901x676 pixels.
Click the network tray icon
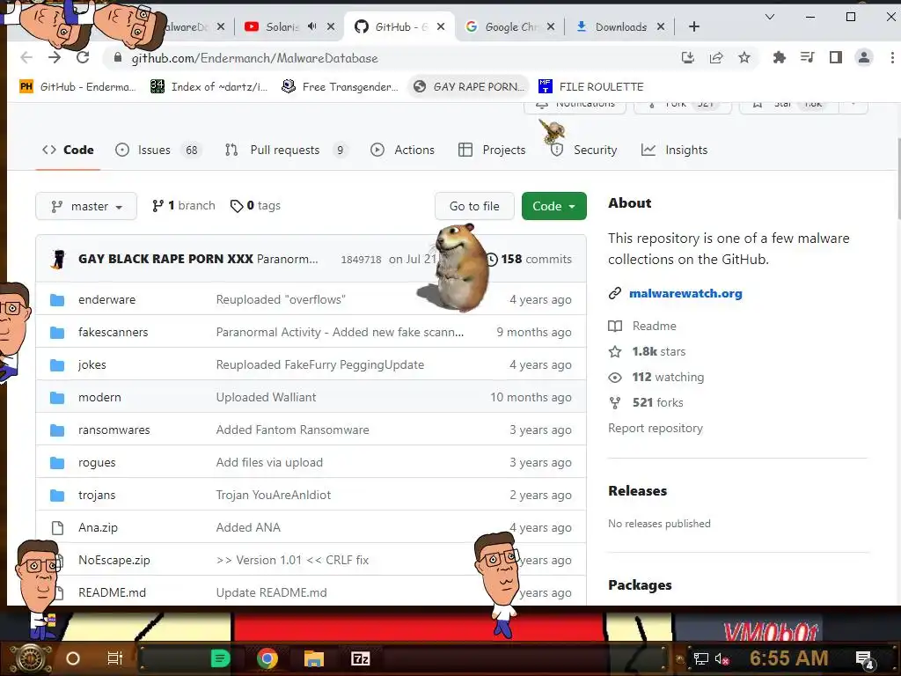[x=701, y=658]
